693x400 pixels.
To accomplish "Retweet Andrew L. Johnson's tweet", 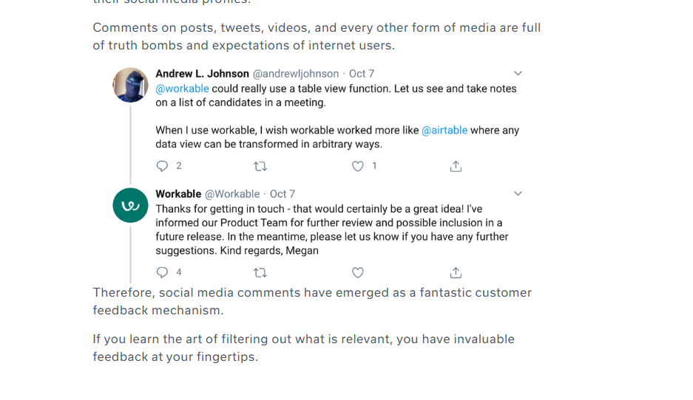I will [x=260, y=166].
